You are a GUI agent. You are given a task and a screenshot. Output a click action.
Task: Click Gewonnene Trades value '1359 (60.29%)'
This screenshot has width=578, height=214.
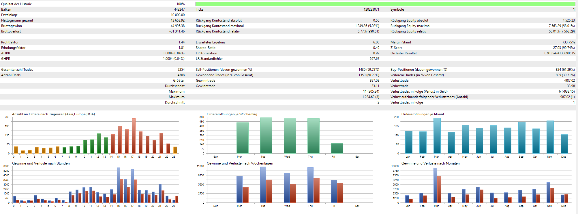[x=369, y=75]
